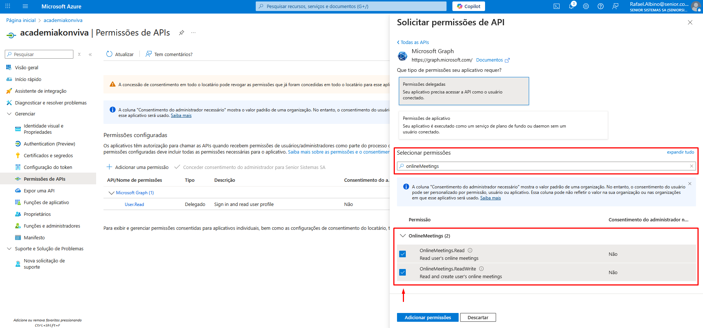Open Cloud Shell from top bar

tap(557, 6)
